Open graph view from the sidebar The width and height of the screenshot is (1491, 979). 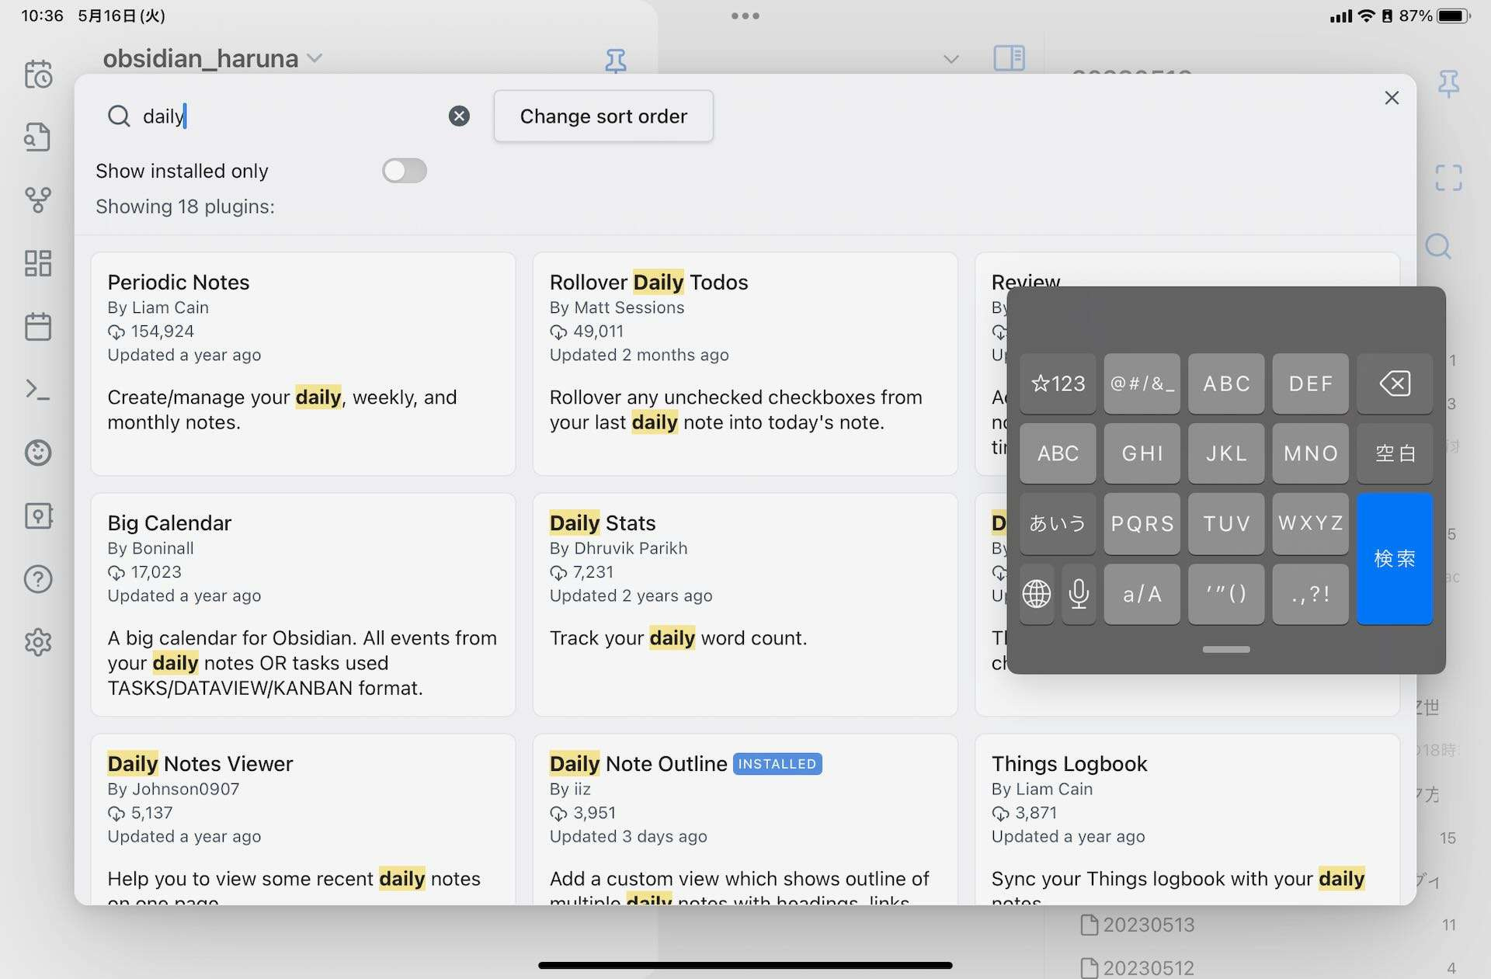pos(38,200)
